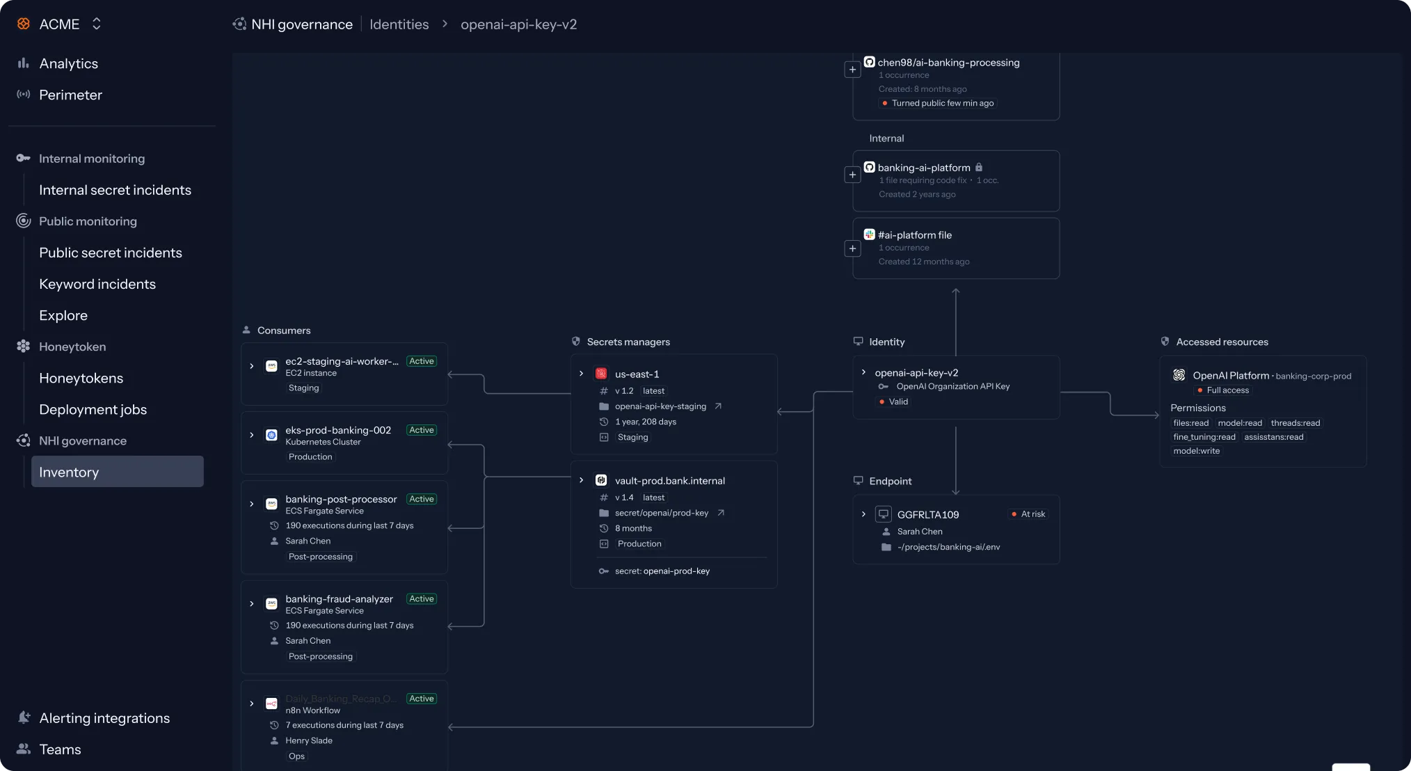Open secret/openai/prod-key external link arrow
Image resolution: width=1411 pixels, height=771 pixels.
721,513
